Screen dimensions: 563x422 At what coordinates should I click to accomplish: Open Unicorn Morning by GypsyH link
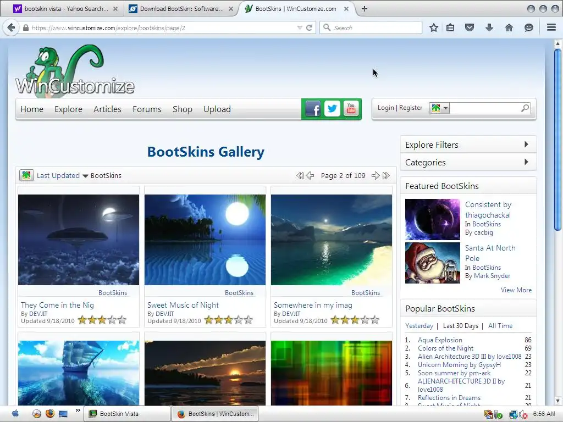pyautogui.click(x=459, y=365)
